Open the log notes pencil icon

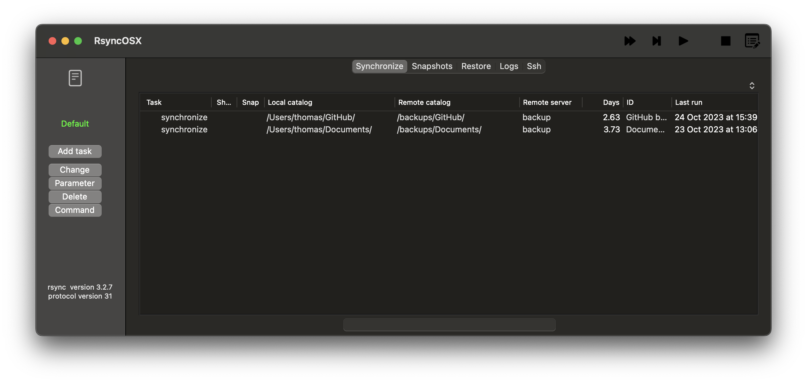(x=752, y=41)
